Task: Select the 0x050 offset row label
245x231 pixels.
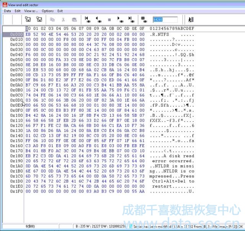Action: tap(16, 60)
